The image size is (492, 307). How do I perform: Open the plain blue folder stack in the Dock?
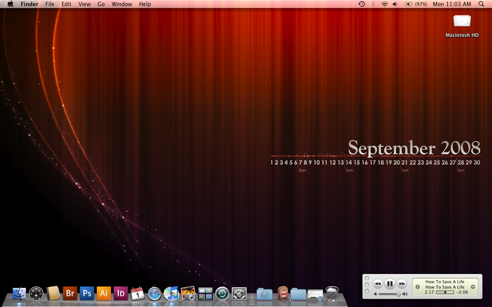pos(298,294)
